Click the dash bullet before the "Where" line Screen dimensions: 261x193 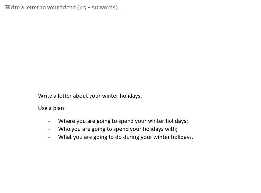pyautogui.click(x=49, y=121)
